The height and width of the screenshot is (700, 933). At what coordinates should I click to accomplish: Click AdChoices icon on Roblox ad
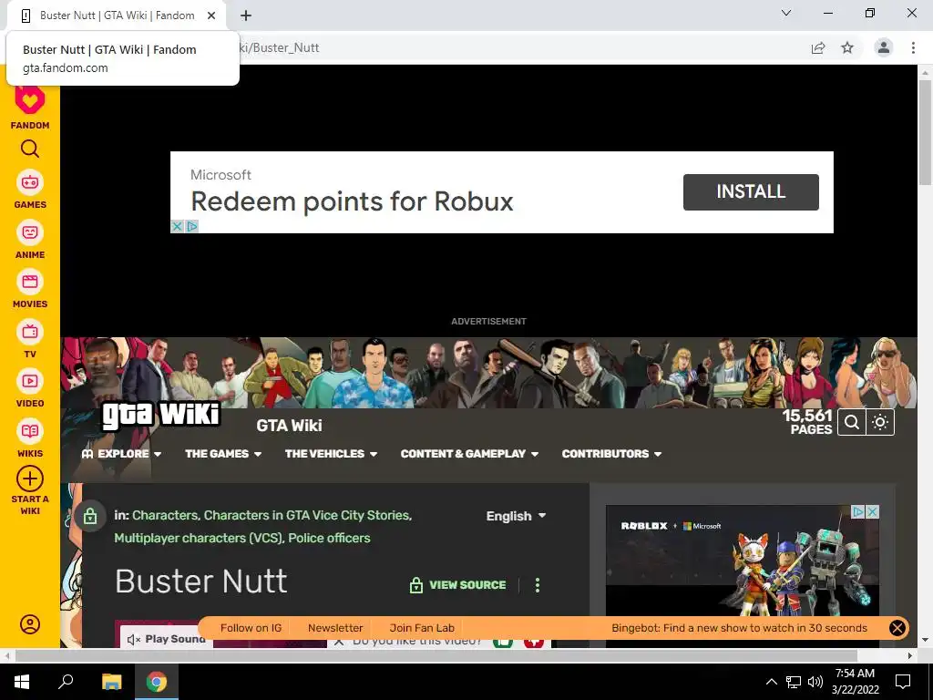pyautogui.click(x=858, y=511)
